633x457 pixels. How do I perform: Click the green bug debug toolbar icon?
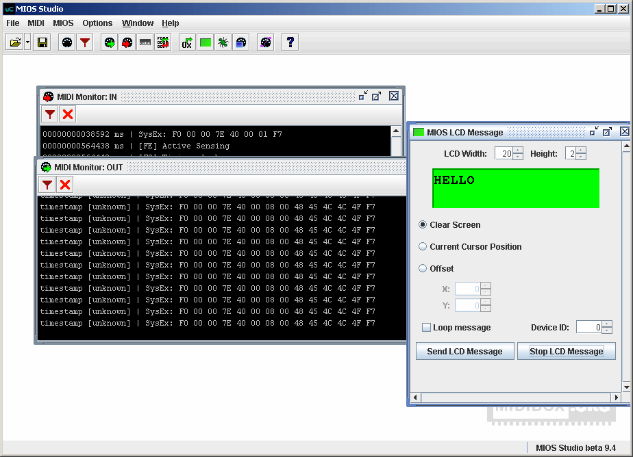(223, 42)
